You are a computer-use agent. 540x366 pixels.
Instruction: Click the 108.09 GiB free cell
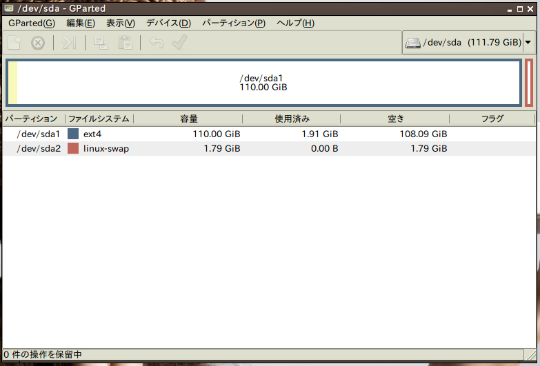pyautogui.click(x=423, y=134)
